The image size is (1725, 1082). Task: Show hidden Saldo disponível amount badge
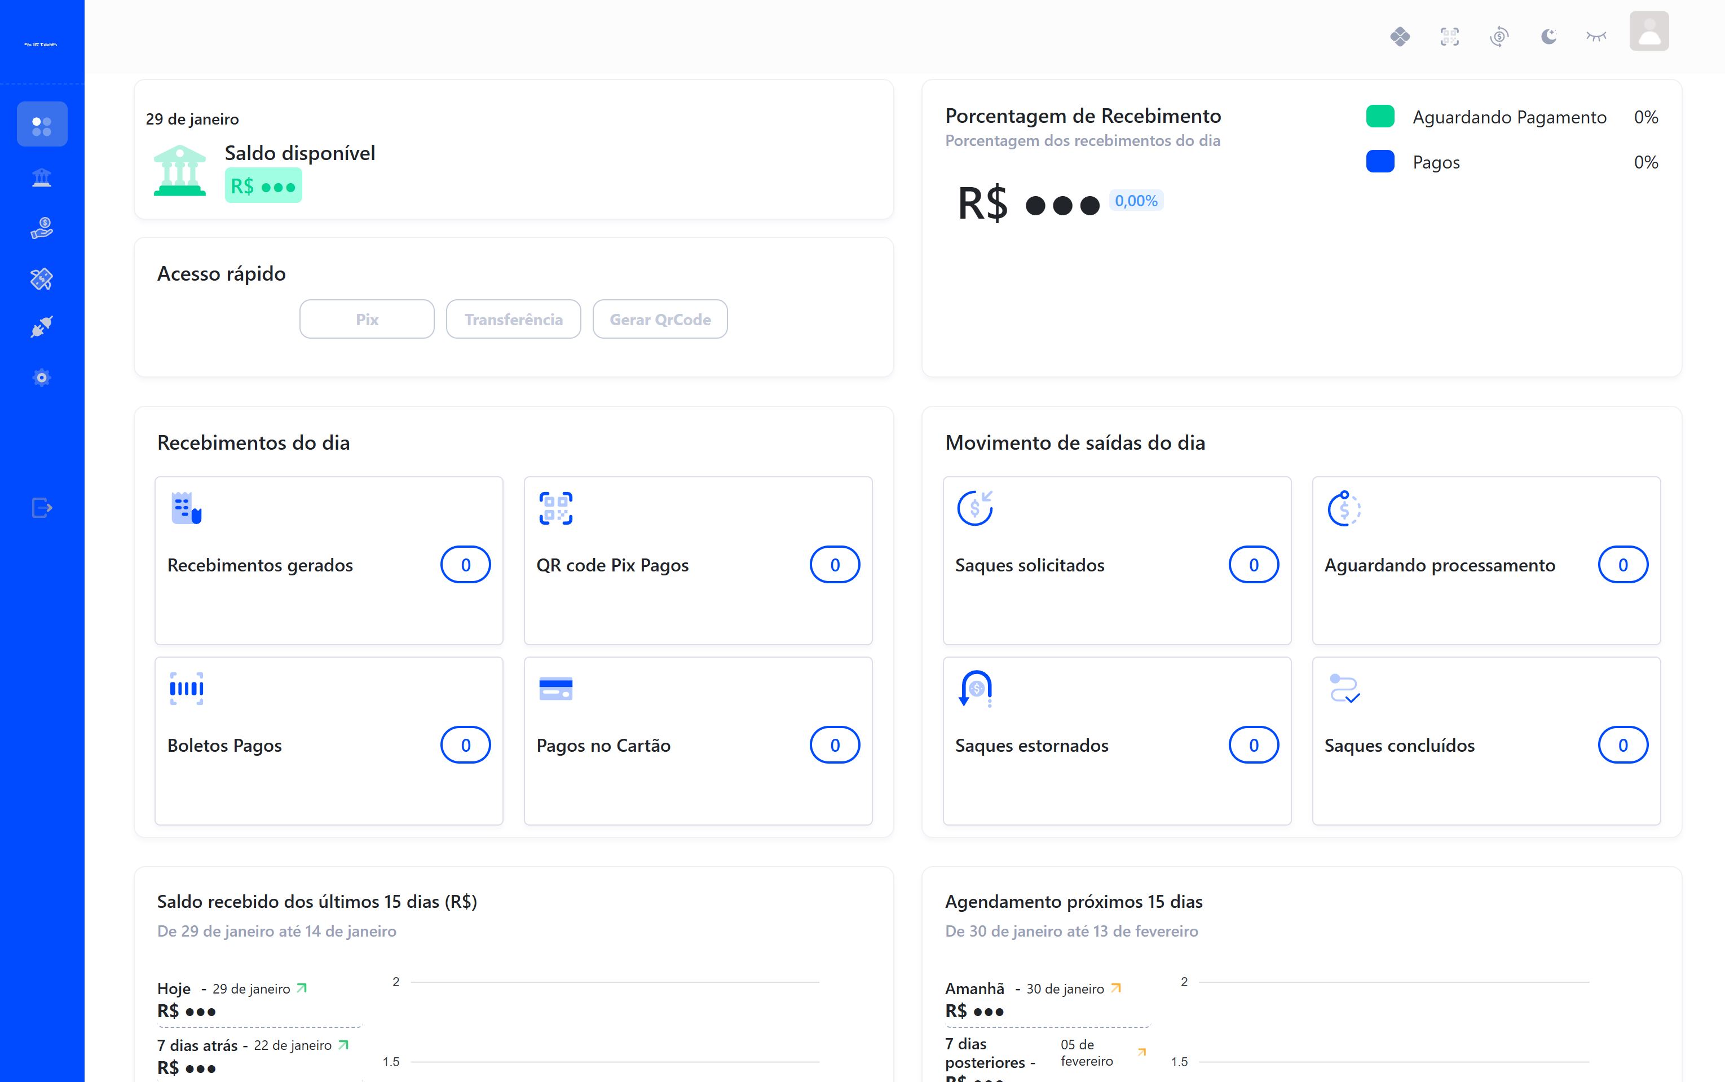coord(263,186)
